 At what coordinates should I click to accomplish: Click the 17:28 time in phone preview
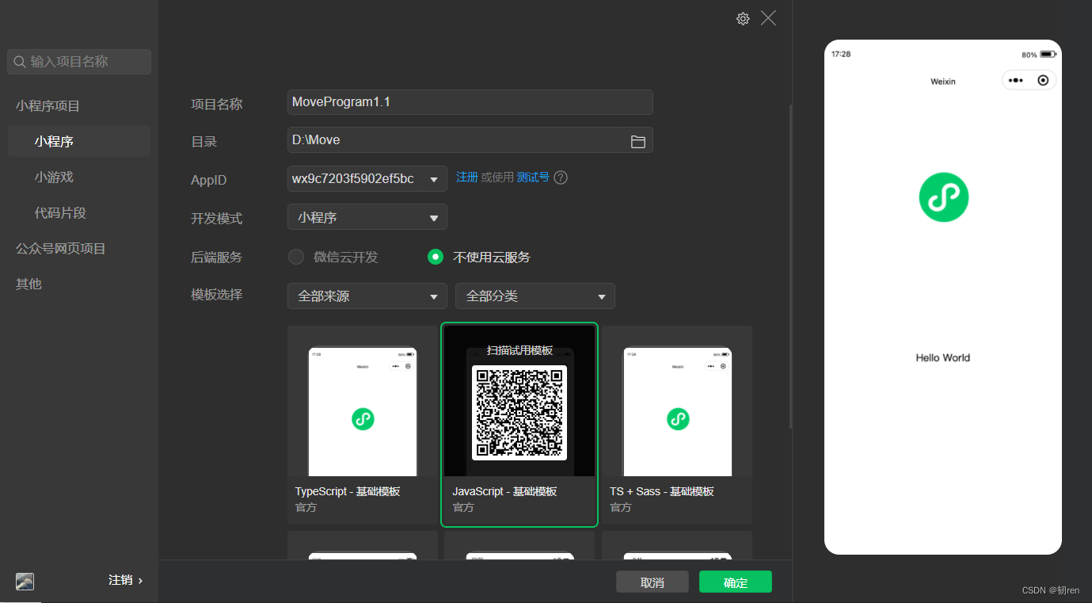click(x=841, y=55)
